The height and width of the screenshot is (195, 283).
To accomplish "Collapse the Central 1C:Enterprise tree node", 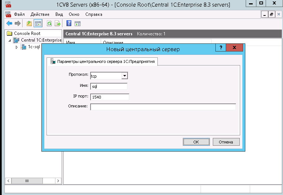I will tap(10, 40).
